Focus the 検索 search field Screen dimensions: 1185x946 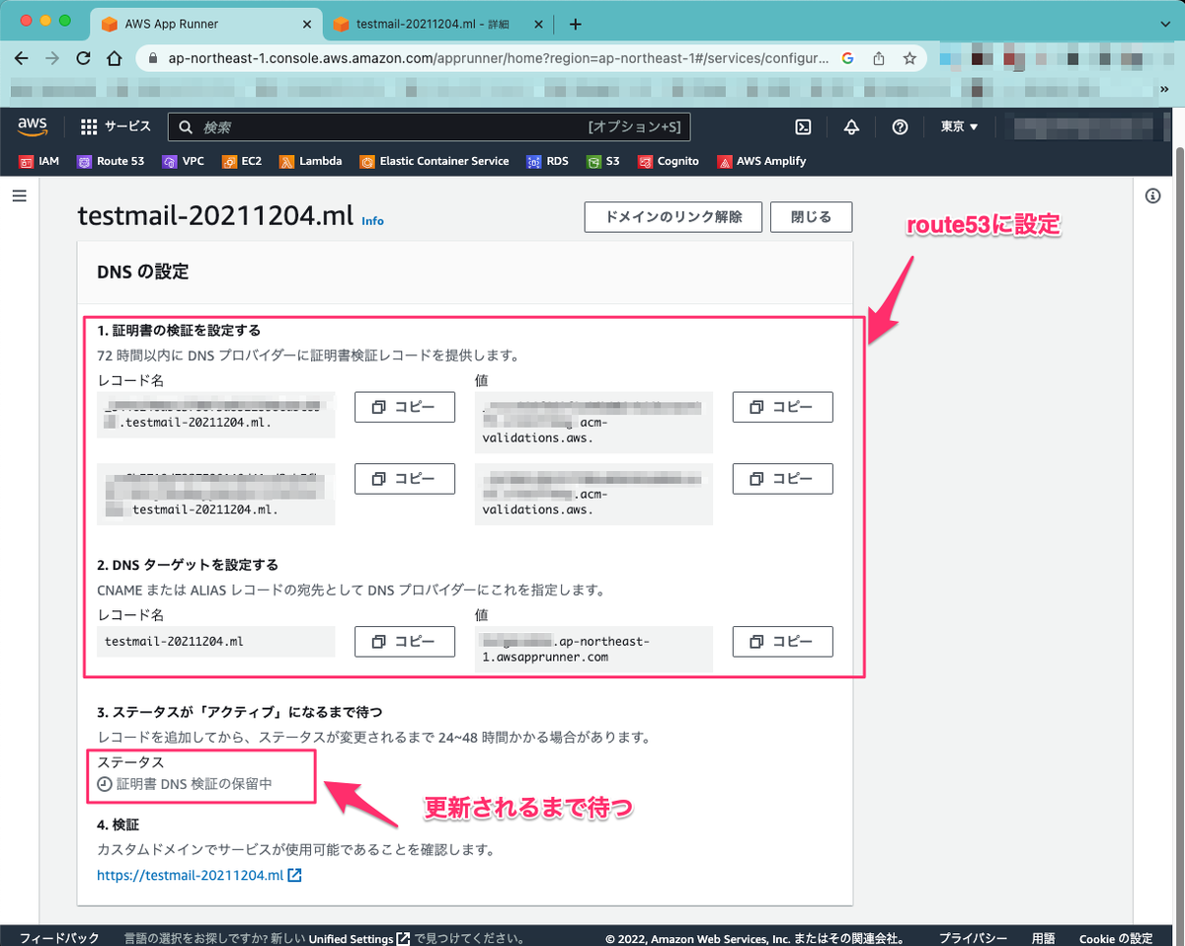(430, 127)
